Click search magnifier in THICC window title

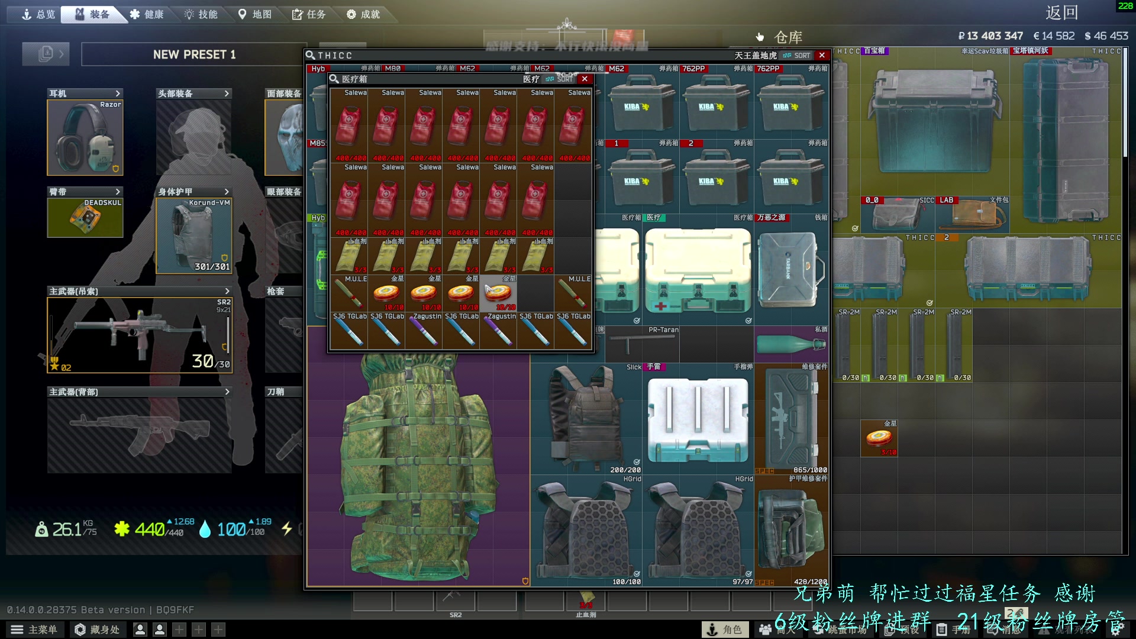[310, 55]
